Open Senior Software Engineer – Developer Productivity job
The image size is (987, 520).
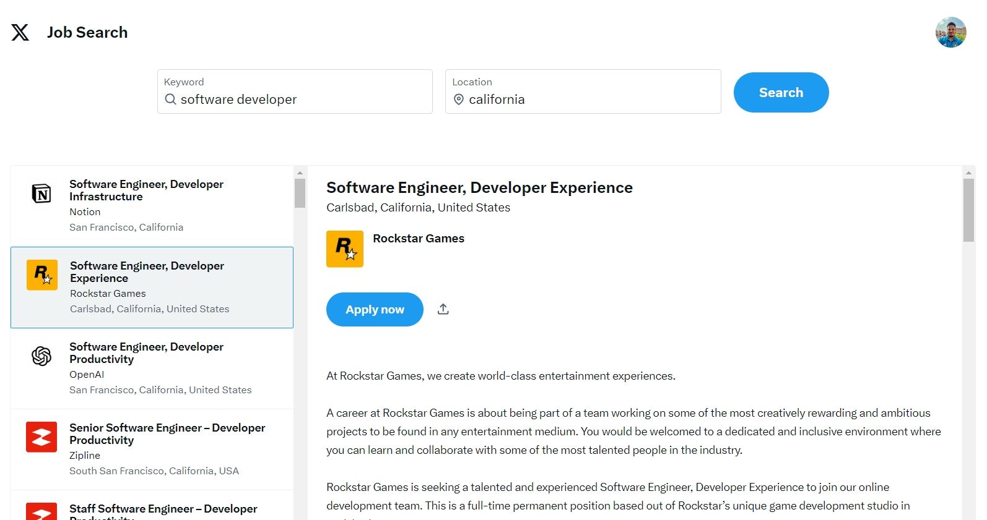click(x=152, y=450)
